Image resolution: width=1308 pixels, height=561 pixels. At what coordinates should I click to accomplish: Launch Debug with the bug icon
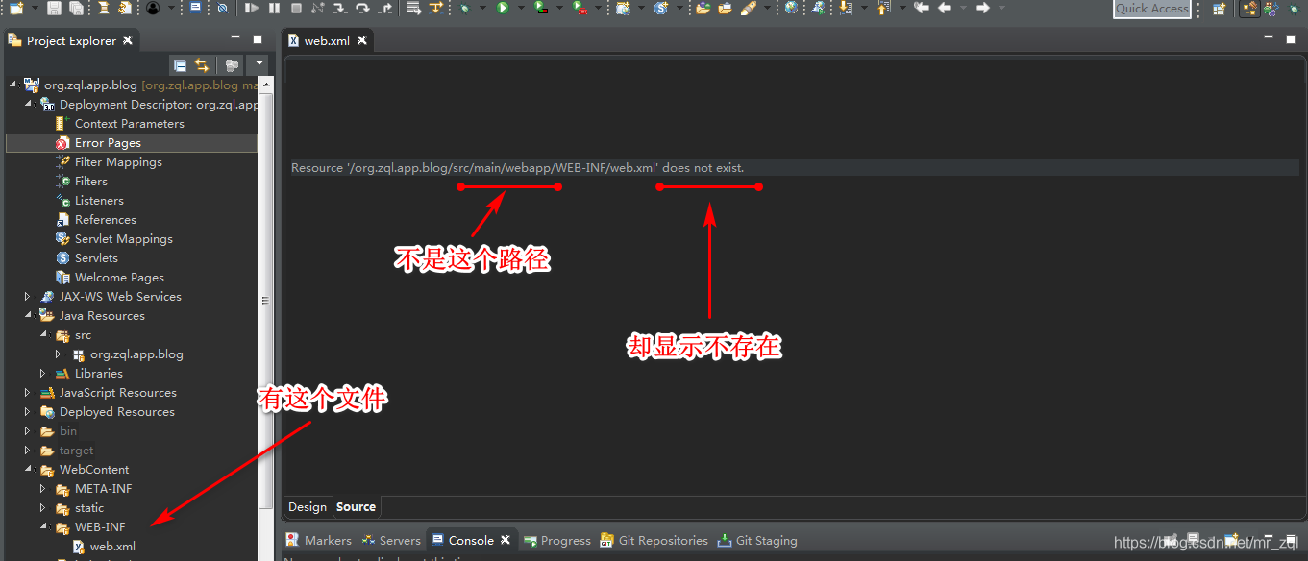point(464,8)
